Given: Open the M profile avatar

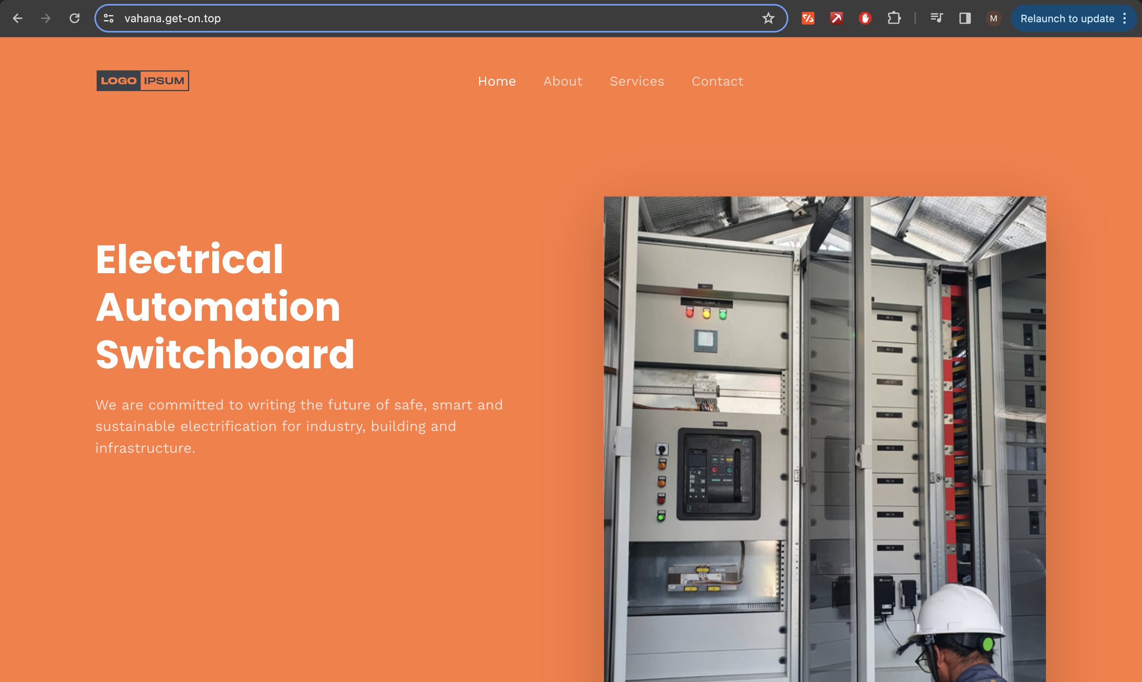Looking at the screenshot, I should [993, 18].
